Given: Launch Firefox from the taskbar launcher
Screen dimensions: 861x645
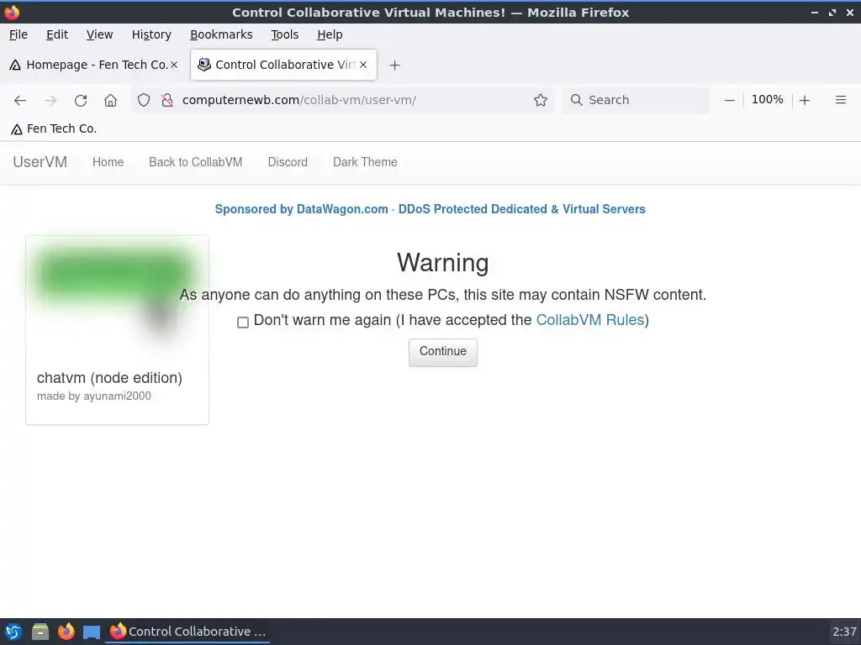Looking at the screenshot, I should 66,632.
